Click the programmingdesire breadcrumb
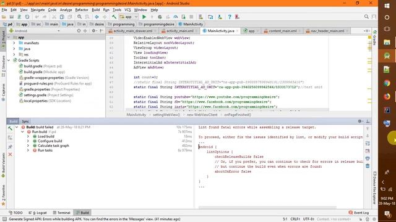Image resolution: width=396 pixels, height=222 pixels. 159,24
